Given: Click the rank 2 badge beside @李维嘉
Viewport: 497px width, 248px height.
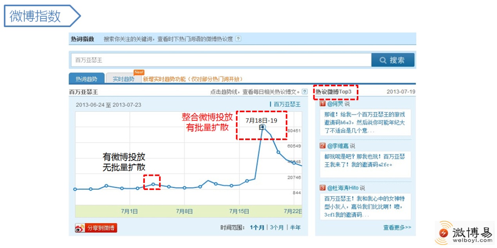Looking at the screenshot, I should [323, 146].
